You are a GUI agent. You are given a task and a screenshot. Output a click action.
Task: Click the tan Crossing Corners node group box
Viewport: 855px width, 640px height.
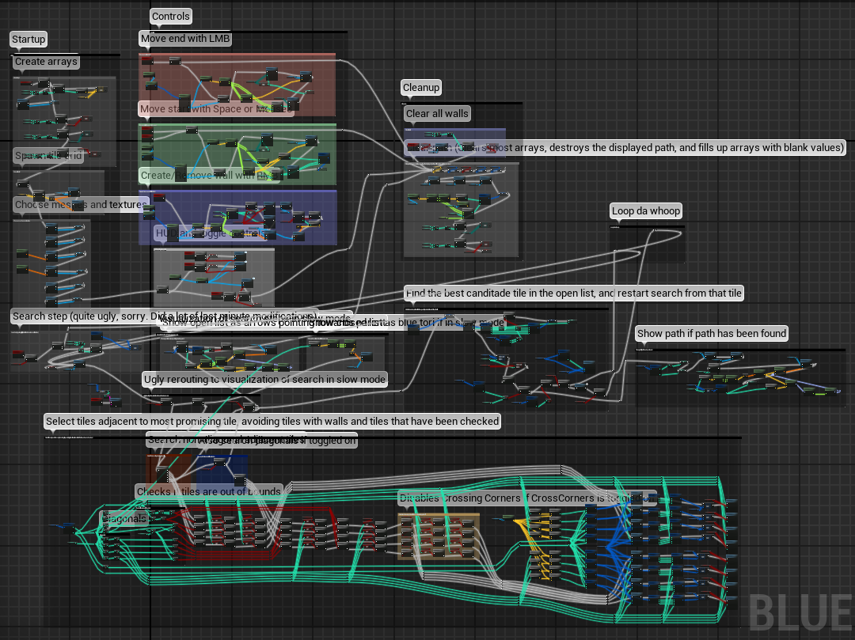point(439,536)
